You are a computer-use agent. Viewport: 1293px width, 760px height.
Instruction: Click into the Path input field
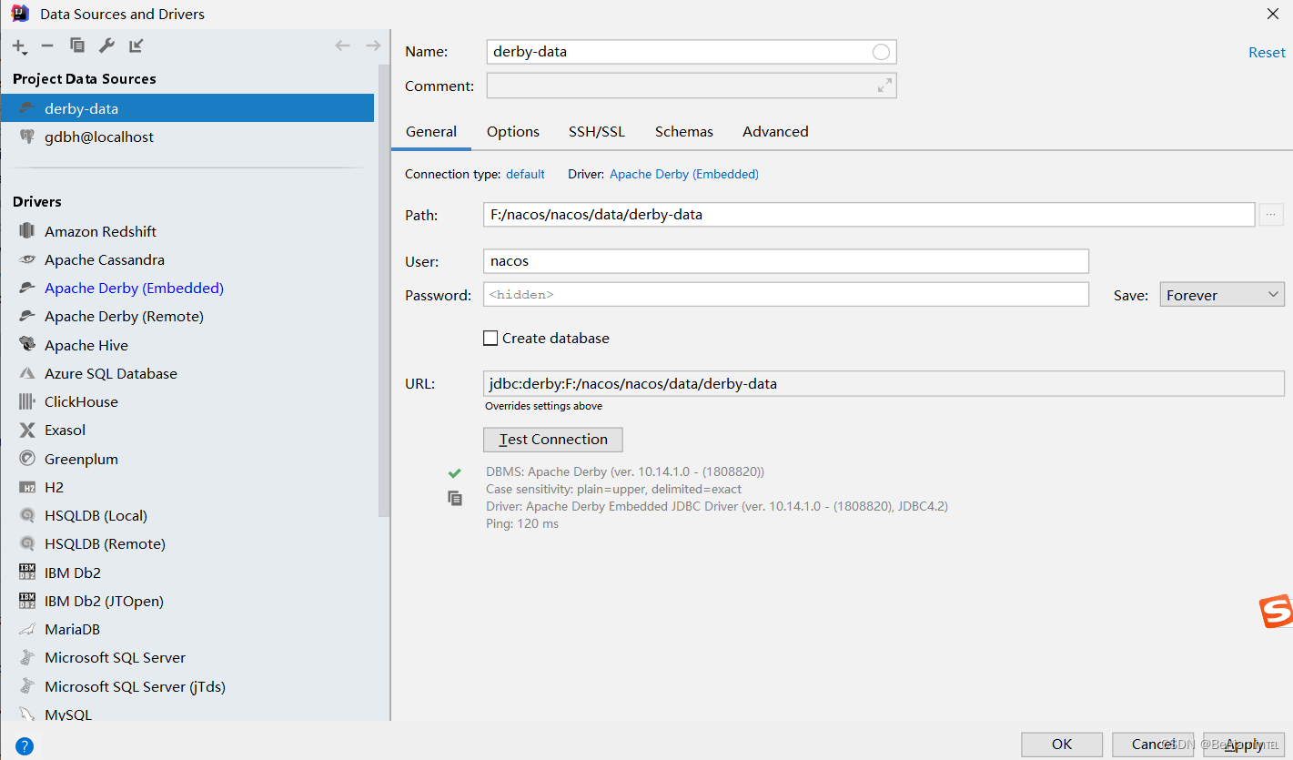click(869, 215)
